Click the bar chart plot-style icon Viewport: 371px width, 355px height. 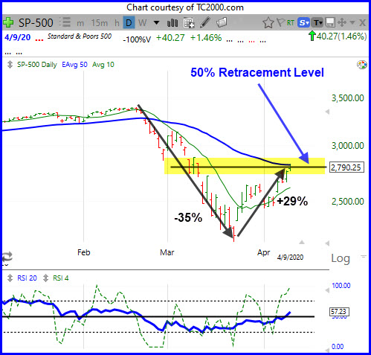point(172,23)
